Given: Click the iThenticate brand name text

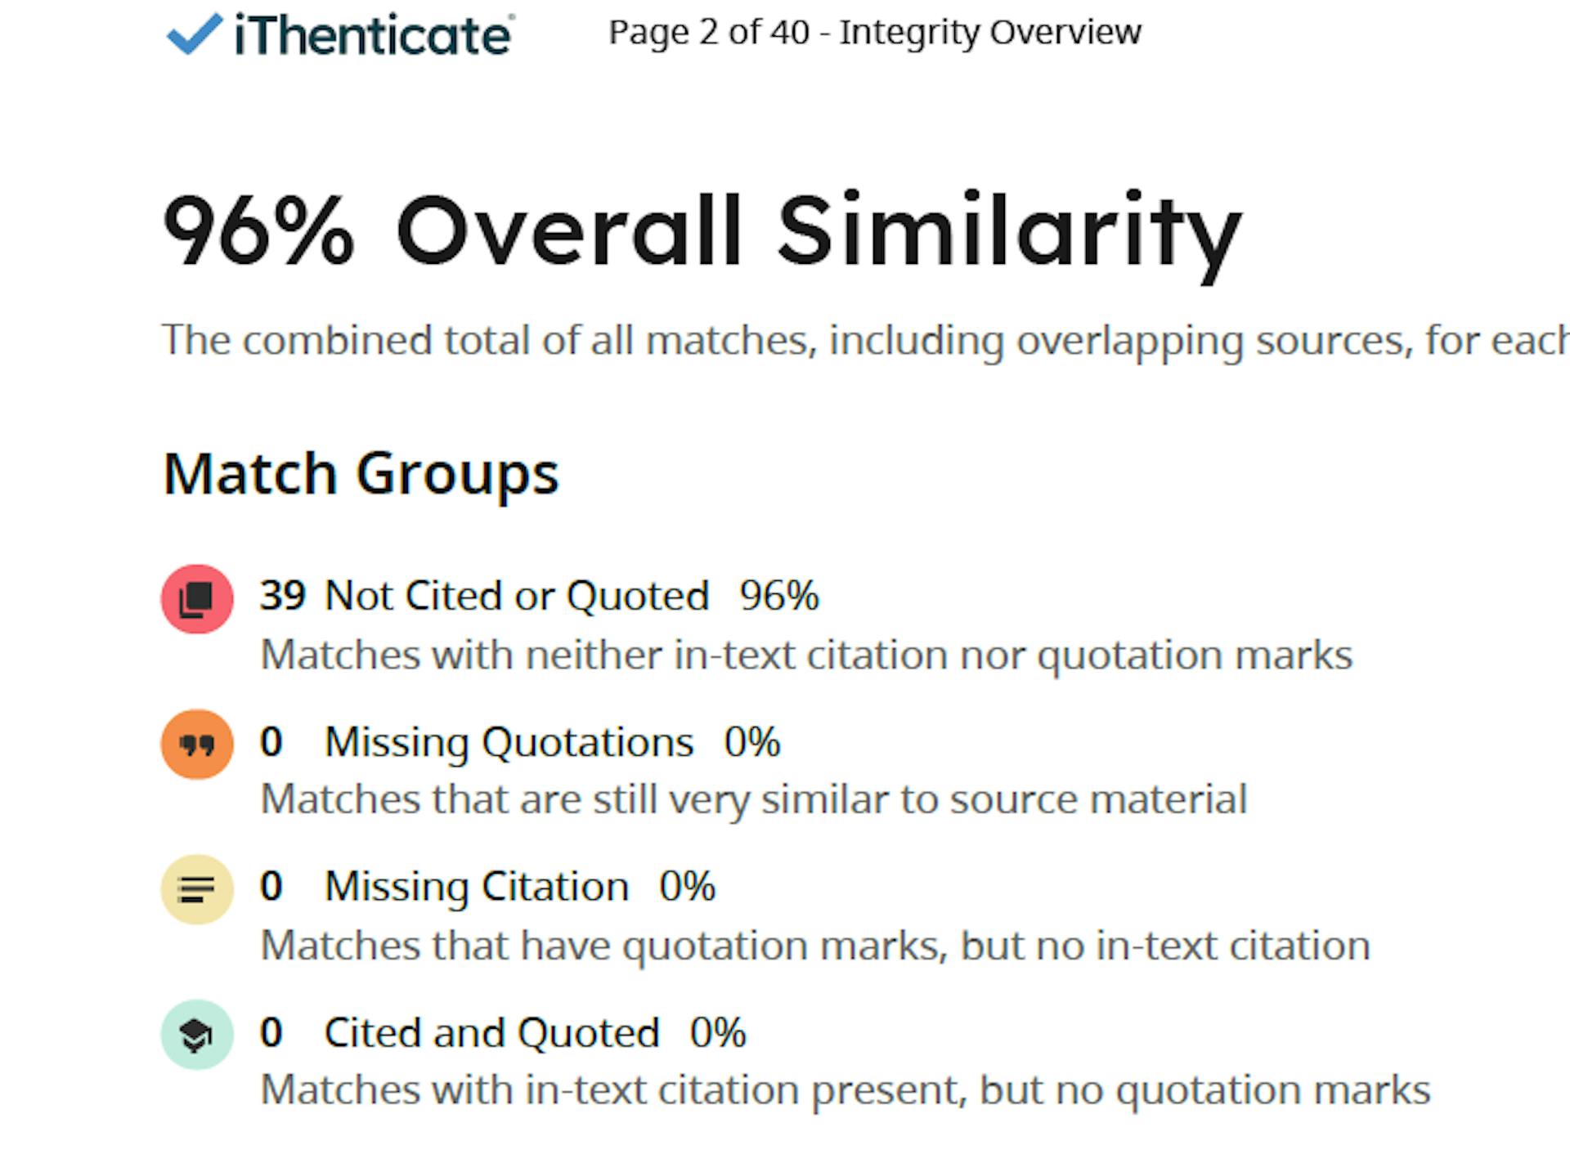Looking at the screenshot, I should click(x=373, y=36).
